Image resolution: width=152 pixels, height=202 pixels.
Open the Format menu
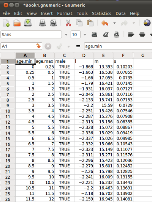pyautogui.click(x=65, y=13)
